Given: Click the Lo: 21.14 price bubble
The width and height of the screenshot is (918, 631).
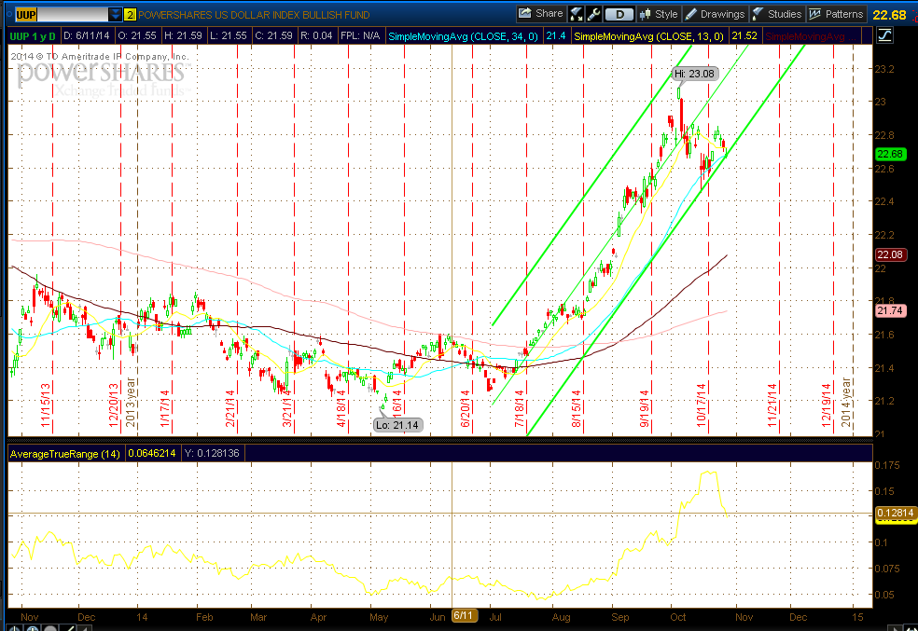Looking at the screenshot, I should coord(397,425).
